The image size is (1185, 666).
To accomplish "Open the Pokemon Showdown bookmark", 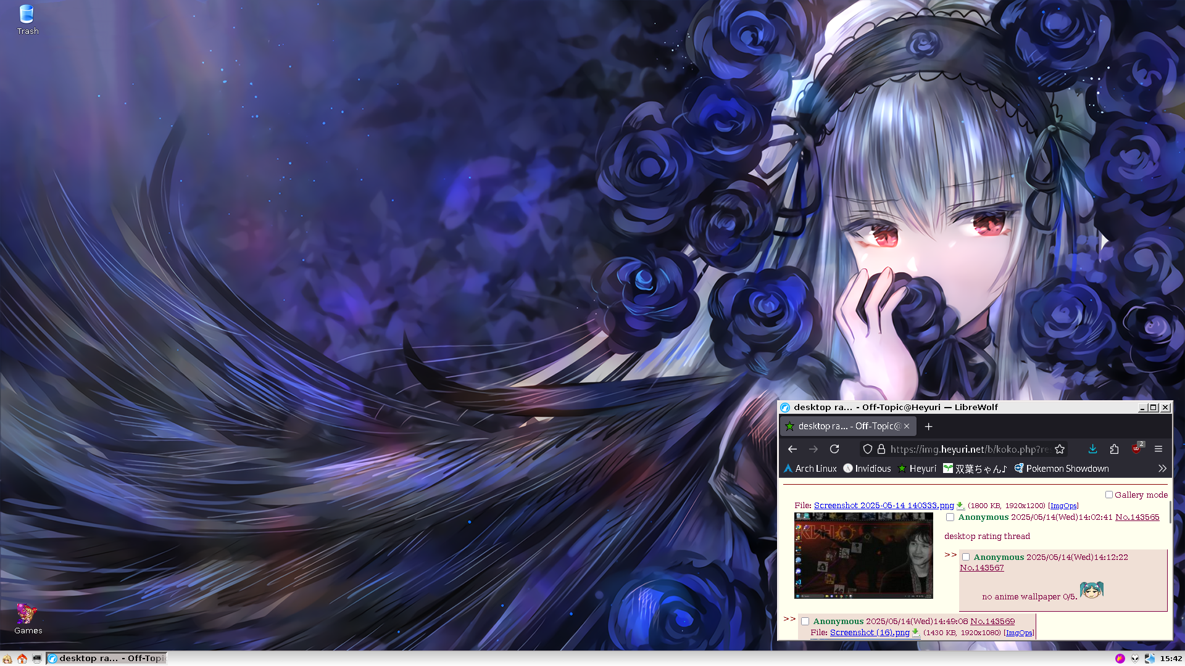I will click(1062, 469).
